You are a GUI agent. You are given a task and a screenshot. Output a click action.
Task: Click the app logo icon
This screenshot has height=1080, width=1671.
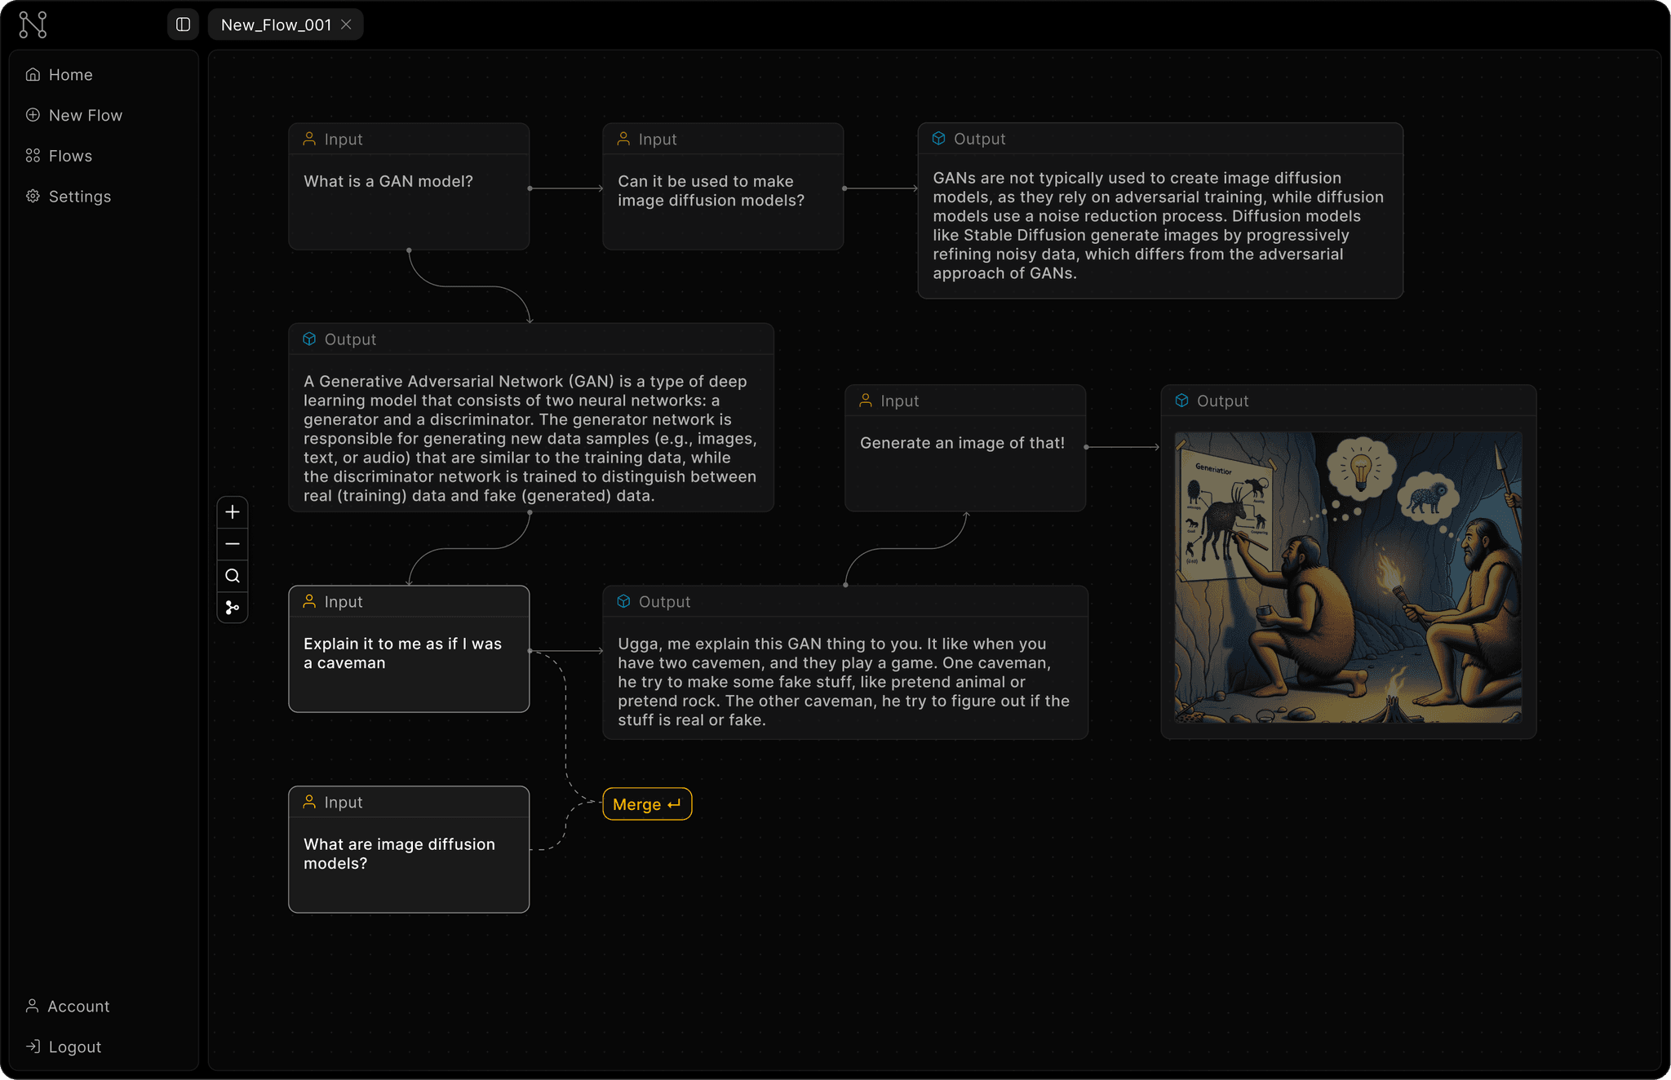point(33,24)
